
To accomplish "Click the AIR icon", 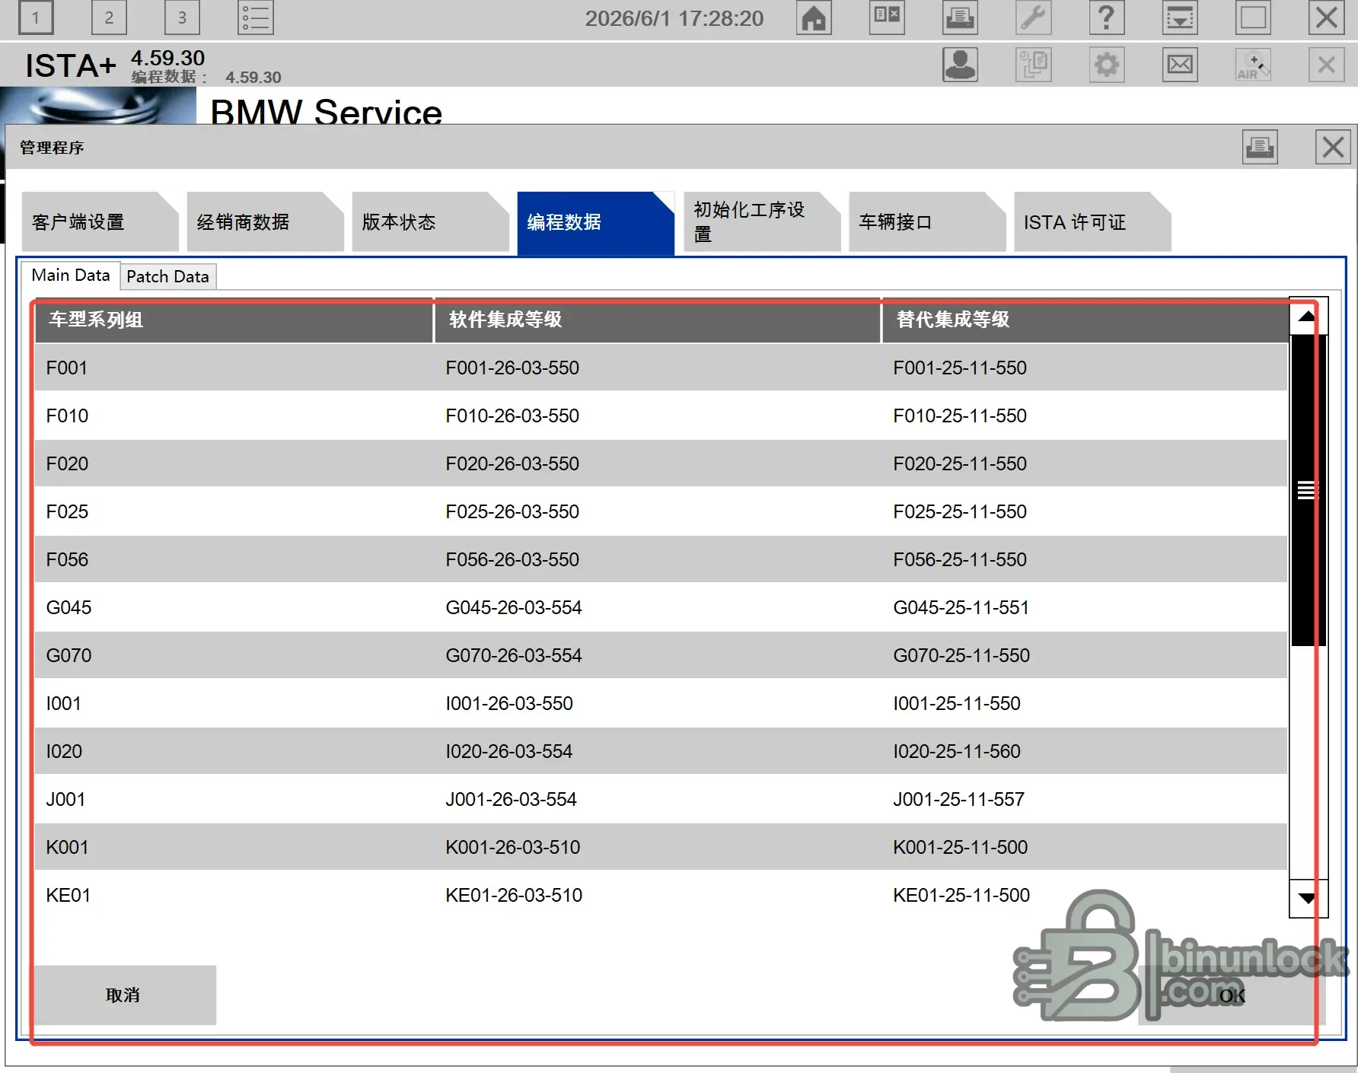I will 1253,65.
